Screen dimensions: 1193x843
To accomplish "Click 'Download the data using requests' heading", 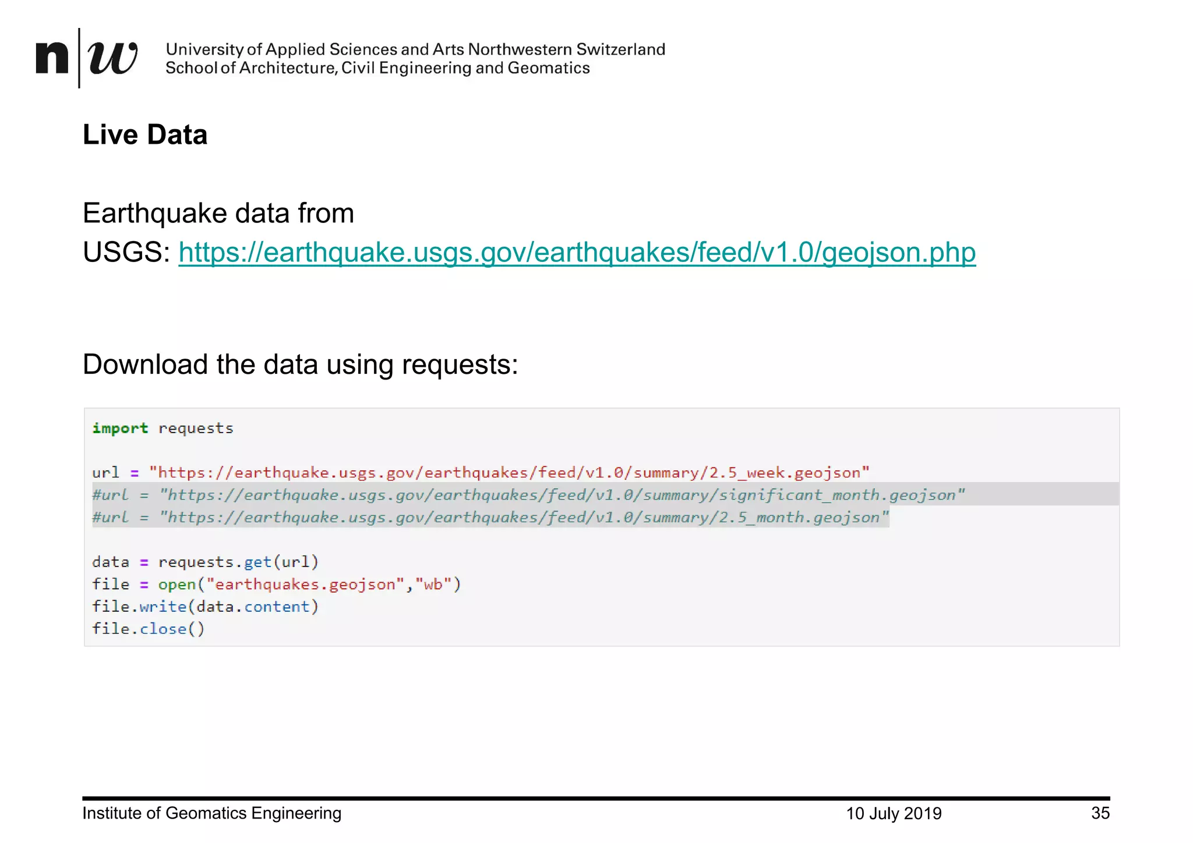I will click(300, 364).
